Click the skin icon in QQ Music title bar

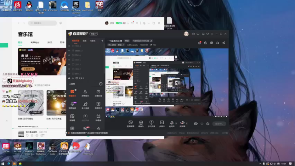point(132,23)
